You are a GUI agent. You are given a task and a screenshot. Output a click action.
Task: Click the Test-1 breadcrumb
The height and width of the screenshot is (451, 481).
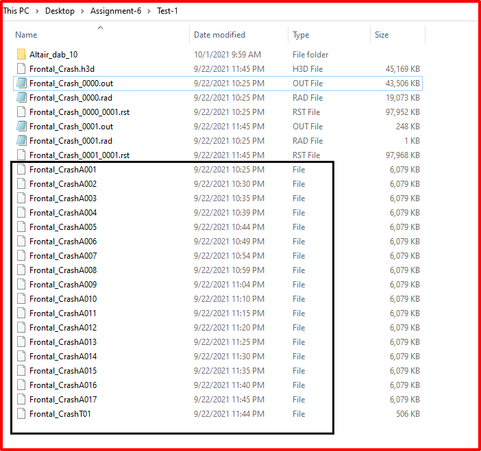click(167, 11)
